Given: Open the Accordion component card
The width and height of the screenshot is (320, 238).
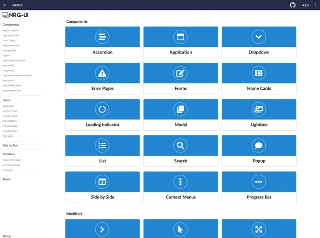Looking at the screenshot, I should coord(102,42).
